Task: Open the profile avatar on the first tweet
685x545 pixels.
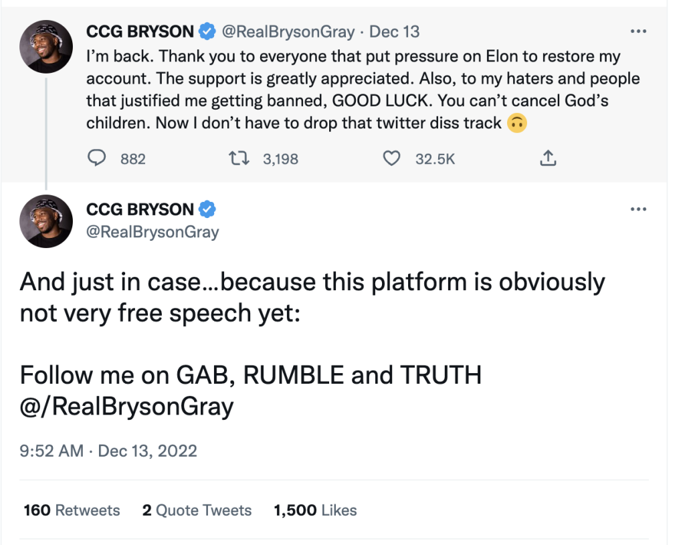Action: coord(46,46)
